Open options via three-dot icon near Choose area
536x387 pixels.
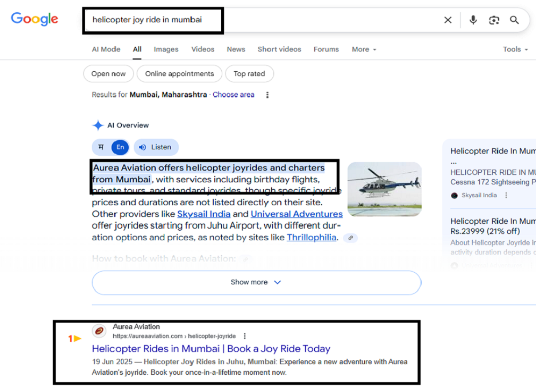(x=267, y=95)
